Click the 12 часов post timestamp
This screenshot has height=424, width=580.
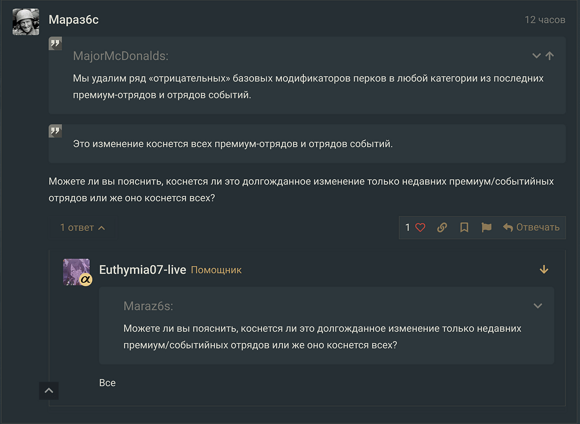click(x=545, y=20)
